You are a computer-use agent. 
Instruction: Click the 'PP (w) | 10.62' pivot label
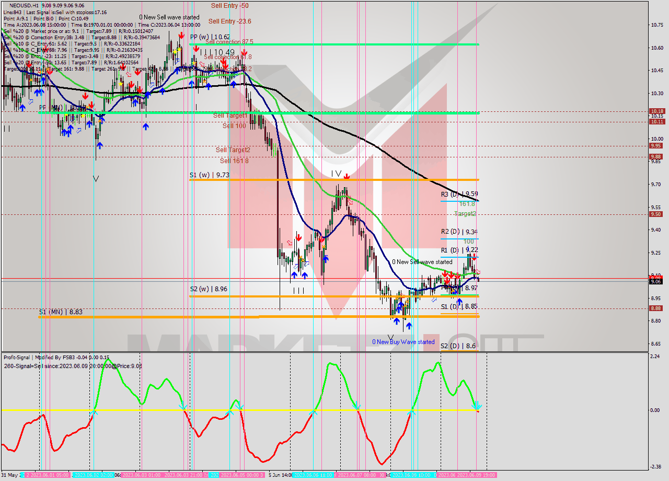(x=210, y=37)
